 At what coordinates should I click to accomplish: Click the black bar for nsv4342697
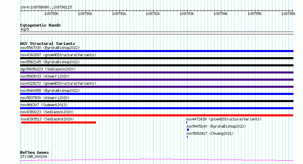157,58
